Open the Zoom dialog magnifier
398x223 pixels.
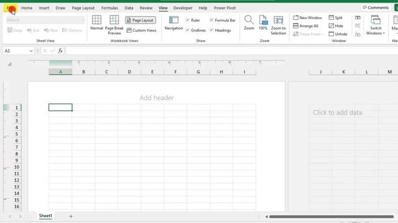pyautogui.click(x=249, y=23)
